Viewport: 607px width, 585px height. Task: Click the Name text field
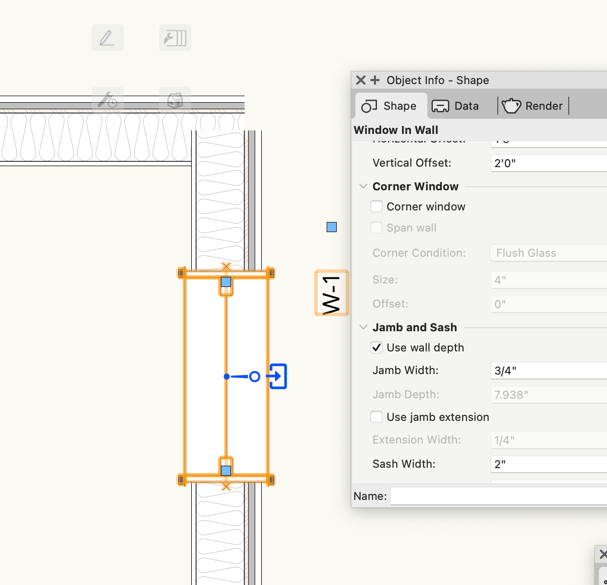(x=498, y=496)
